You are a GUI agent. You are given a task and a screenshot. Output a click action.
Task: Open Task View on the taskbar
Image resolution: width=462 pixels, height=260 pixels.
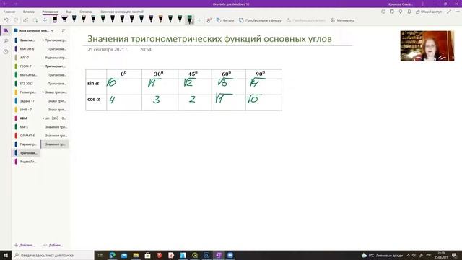tap(100, 255)
